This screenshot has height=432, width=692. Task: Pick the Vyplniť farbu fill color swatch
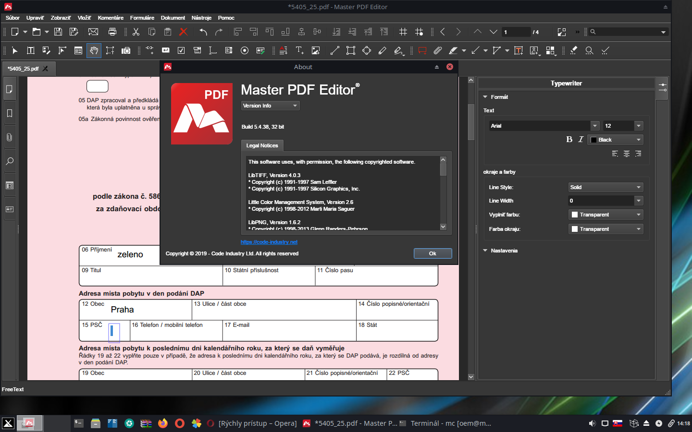click(x=575, y=215)
